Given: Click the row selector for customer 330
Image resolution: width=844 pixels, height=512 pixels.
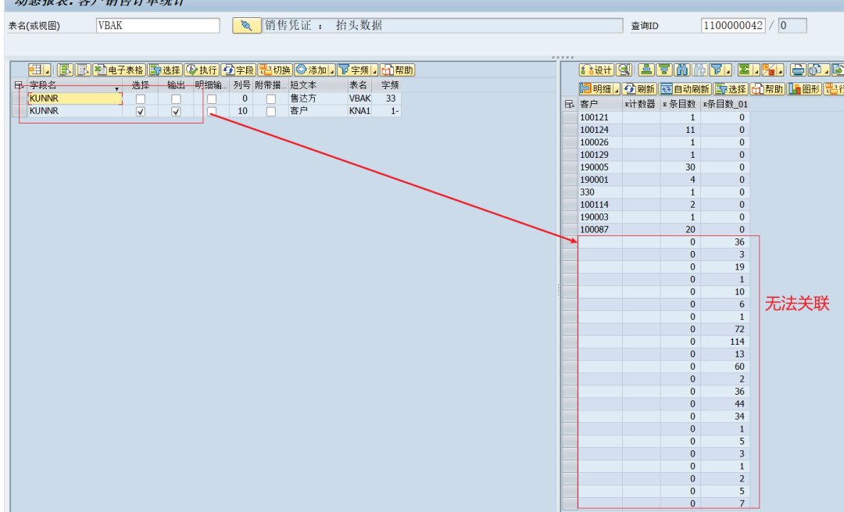Looking at the screenshot, I should point(570,192).
